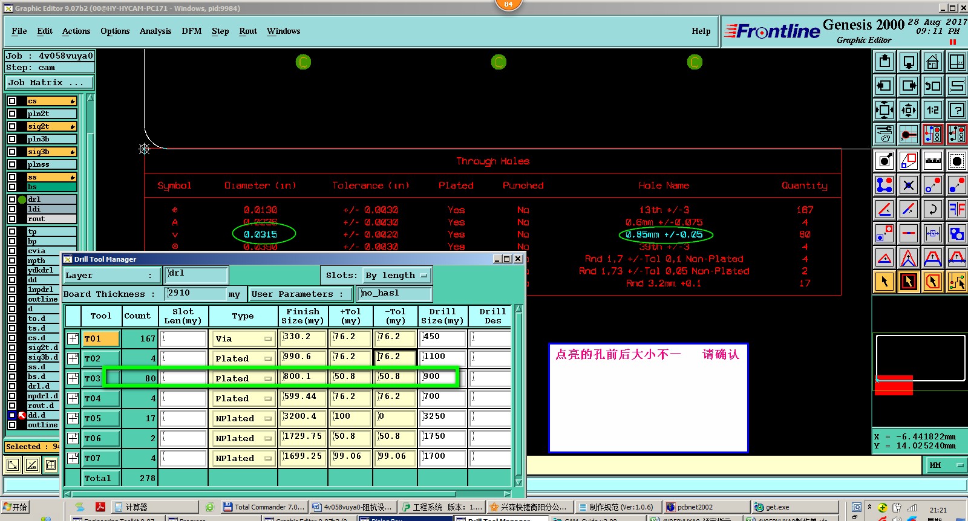This screenshot has width=968, height=521.
Task: Click the Board Thickness input field
Action: tap(196, 294)
